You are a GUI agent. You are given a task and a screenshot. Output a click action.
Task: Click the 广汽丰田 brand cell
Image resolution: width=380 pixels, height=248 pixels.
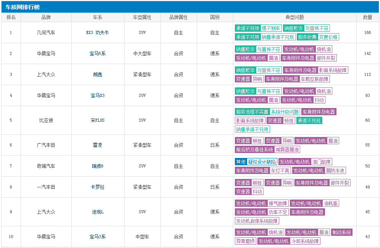tap(46, 145)
